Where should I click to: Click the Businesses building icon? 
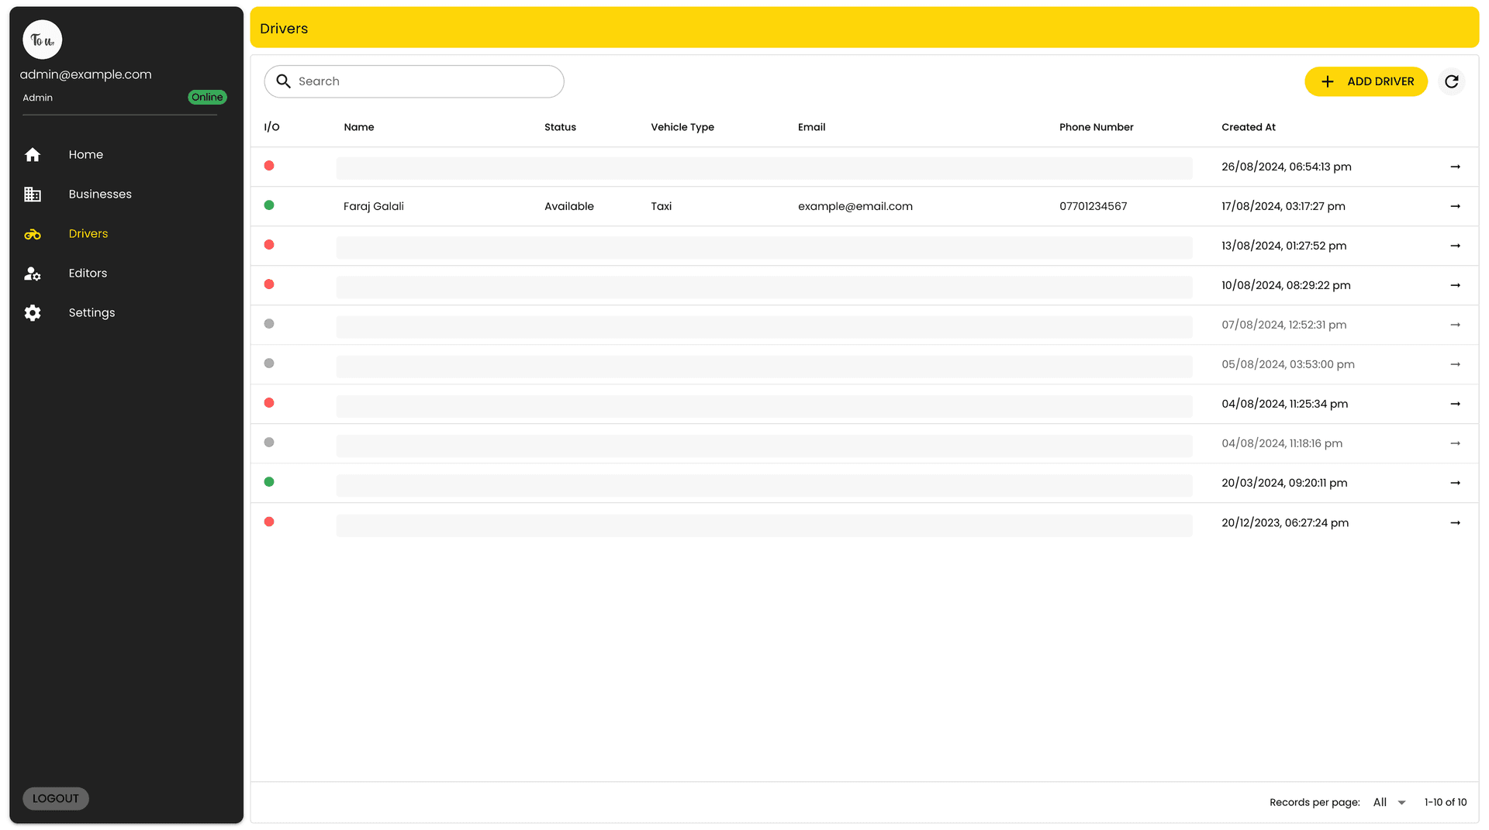click(x=33, y=195)
